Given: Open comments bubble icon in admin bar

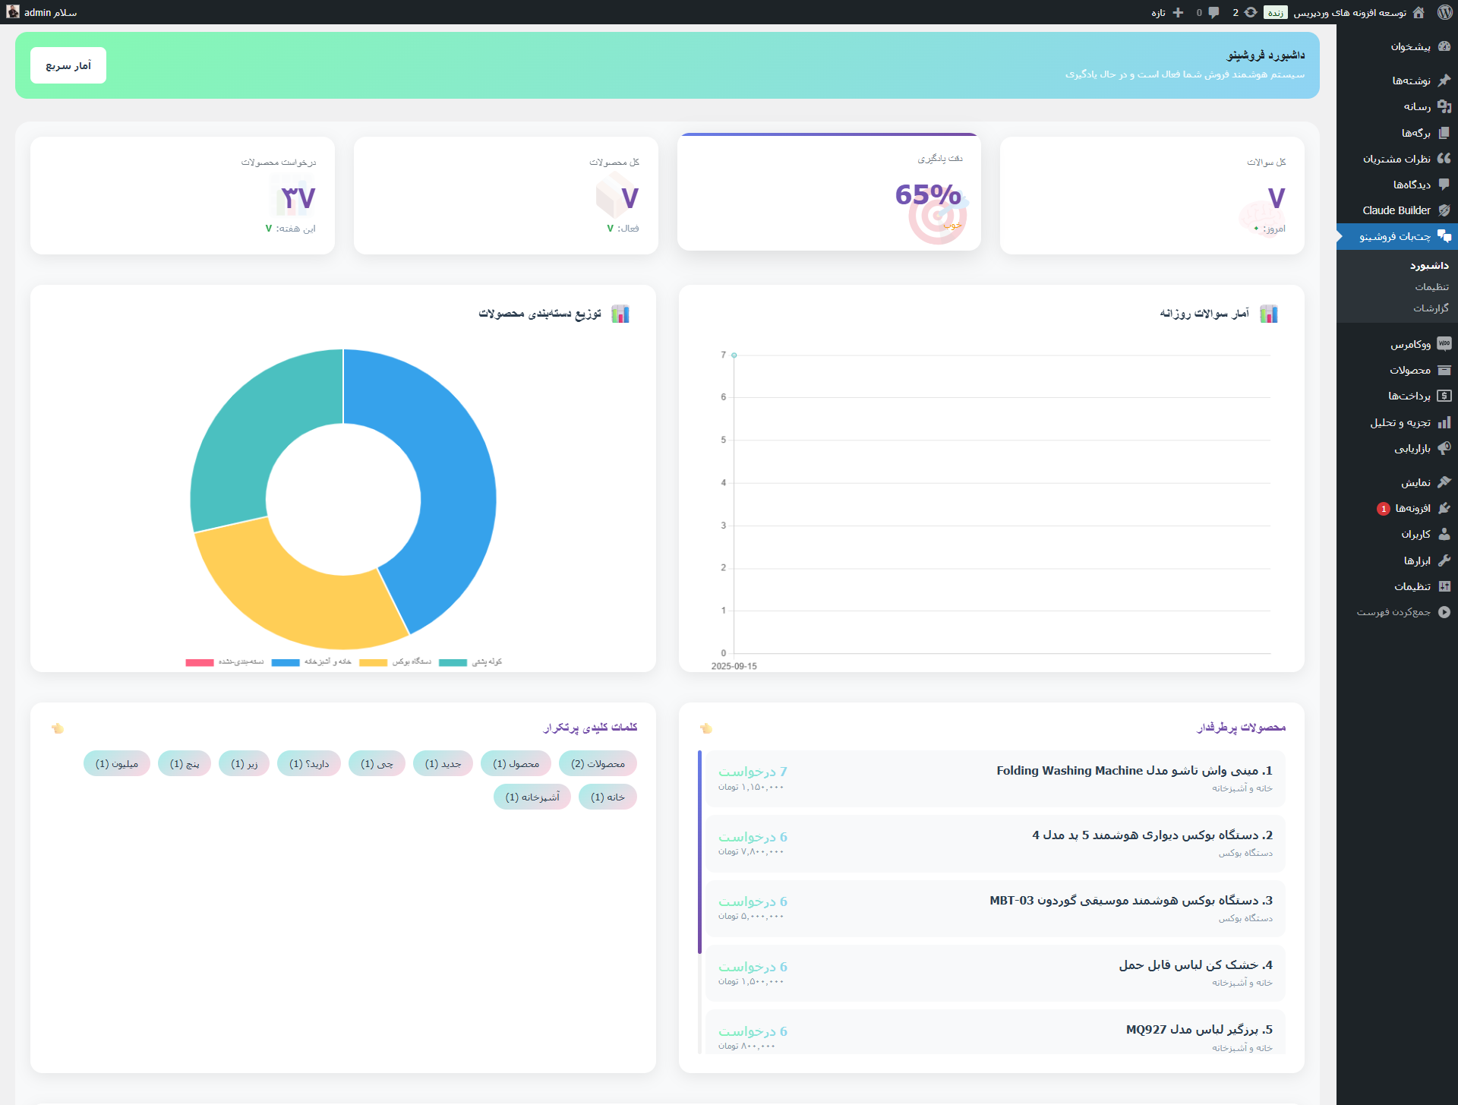Looking at the screenshot, I should (1213, 12).
